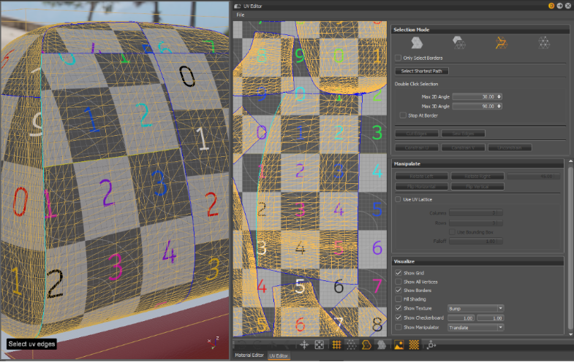Click the Flip Vertical button

[477, 187]
